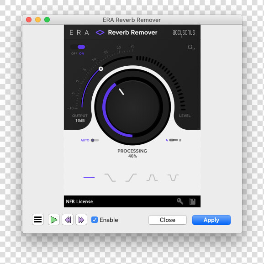Screen dimensions: 264x264
Task: Select the low-frequency cut focus profile
Action: (x=131, y=178)
